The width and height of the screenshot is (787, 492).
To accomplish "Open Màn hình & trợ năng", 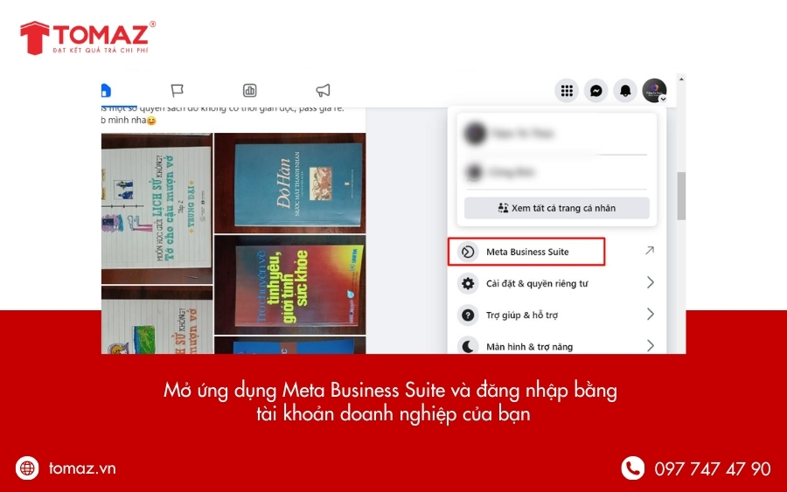I will coord(557,346).
